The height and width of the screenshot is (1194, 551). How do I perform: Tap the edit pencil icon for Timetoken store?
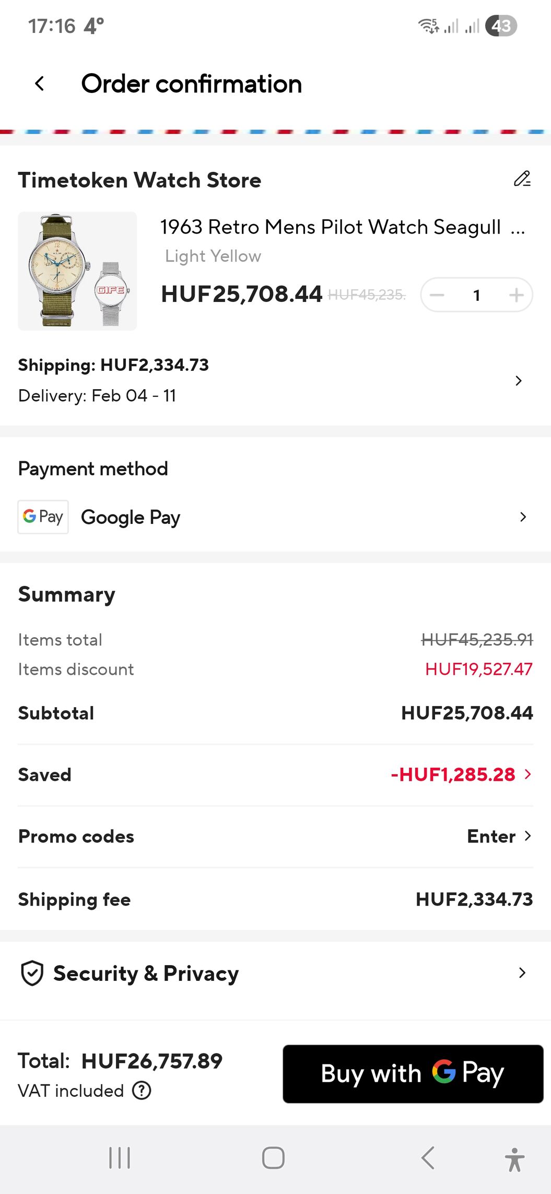coord(522,179)
